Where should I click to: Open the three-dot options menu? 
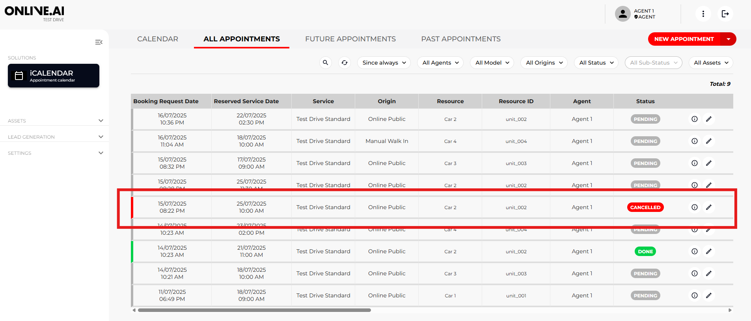click(x=703, y=14)
